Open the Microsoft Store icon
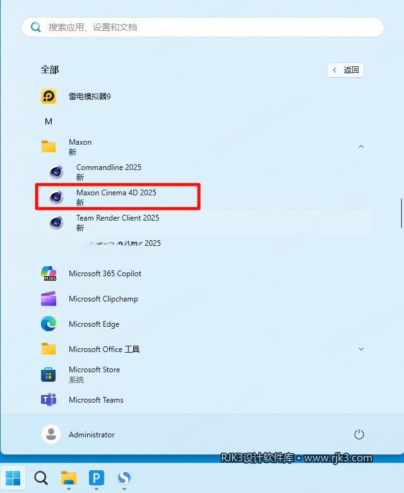The width and height of the screenshot is (404, 493). click(x=49, y=374)
